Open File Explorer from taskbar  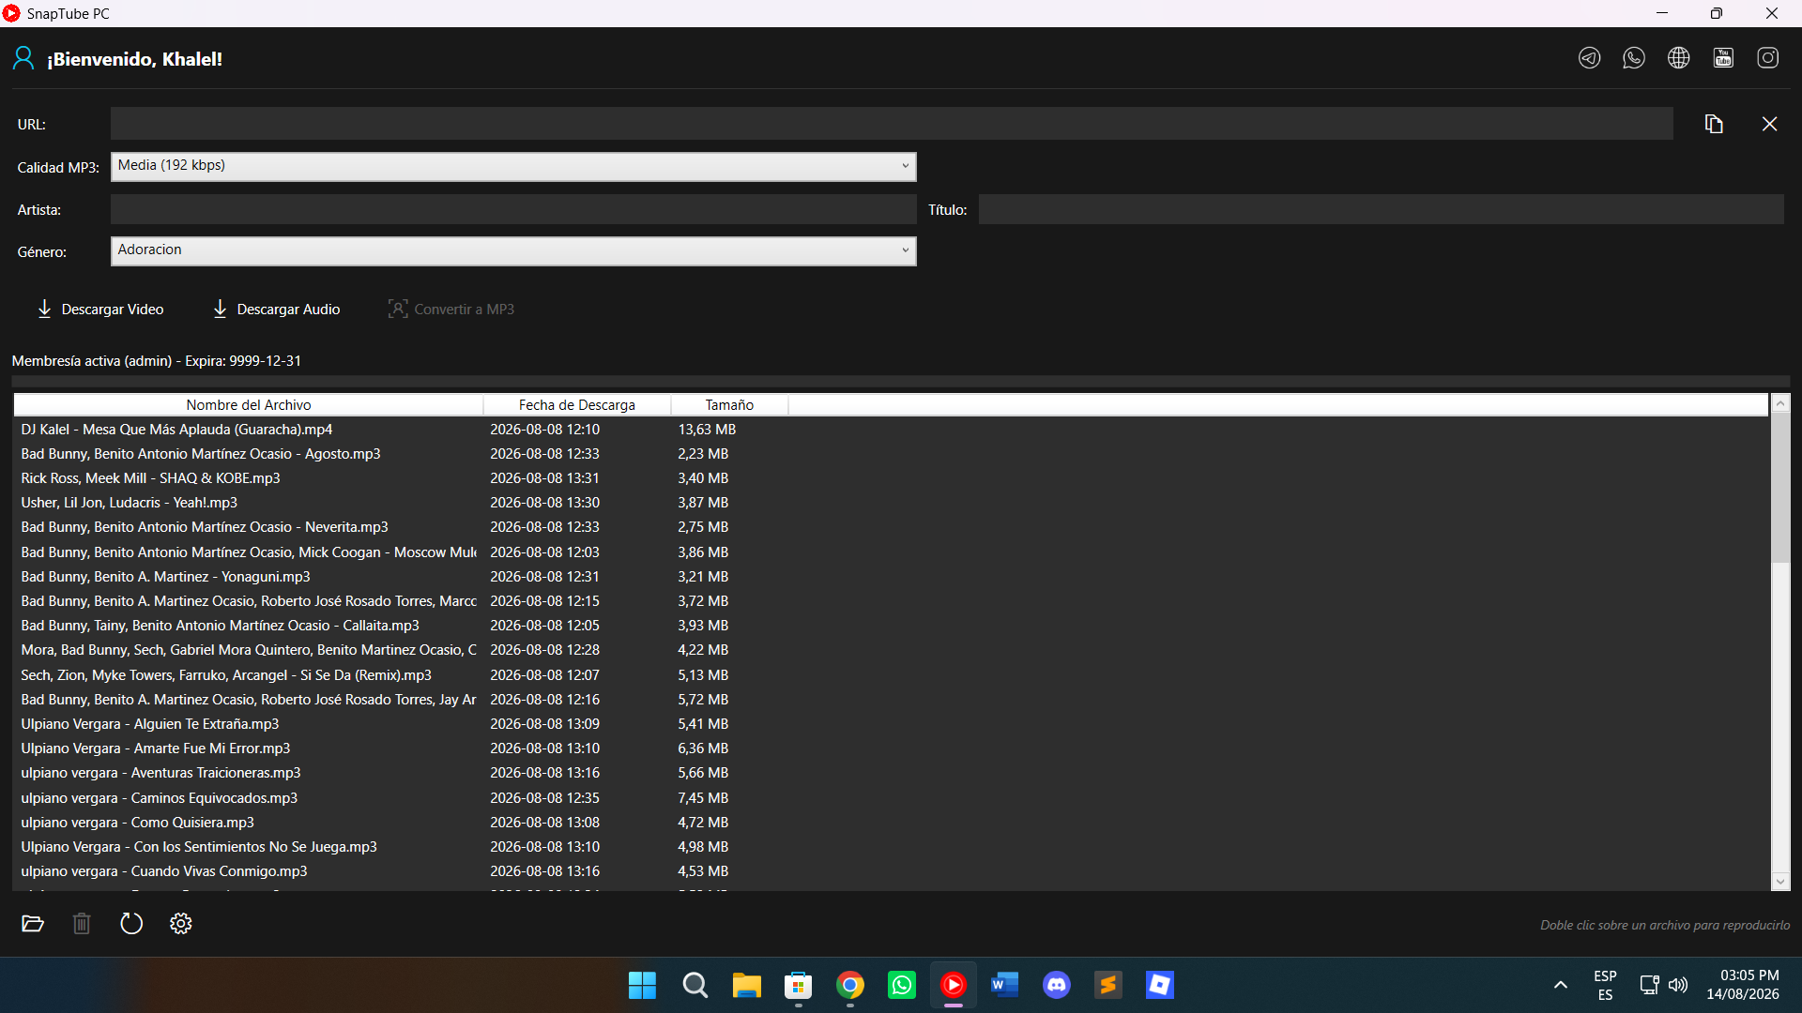[747, 985]
